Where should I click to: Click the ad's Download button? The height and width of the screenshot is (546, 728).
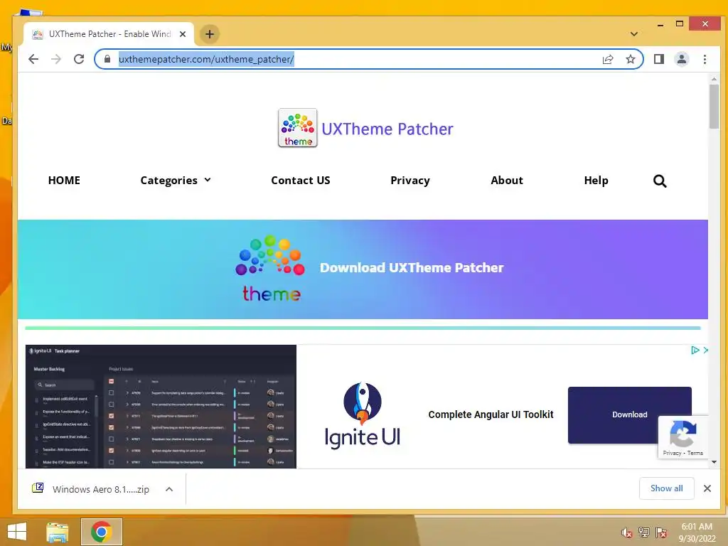tap(630, 414)
